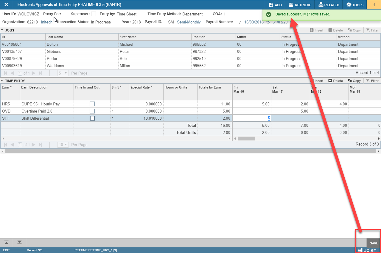Check Time In and Out for the HR5 row
Screen dimensions: 381x253
pos(92,104)
